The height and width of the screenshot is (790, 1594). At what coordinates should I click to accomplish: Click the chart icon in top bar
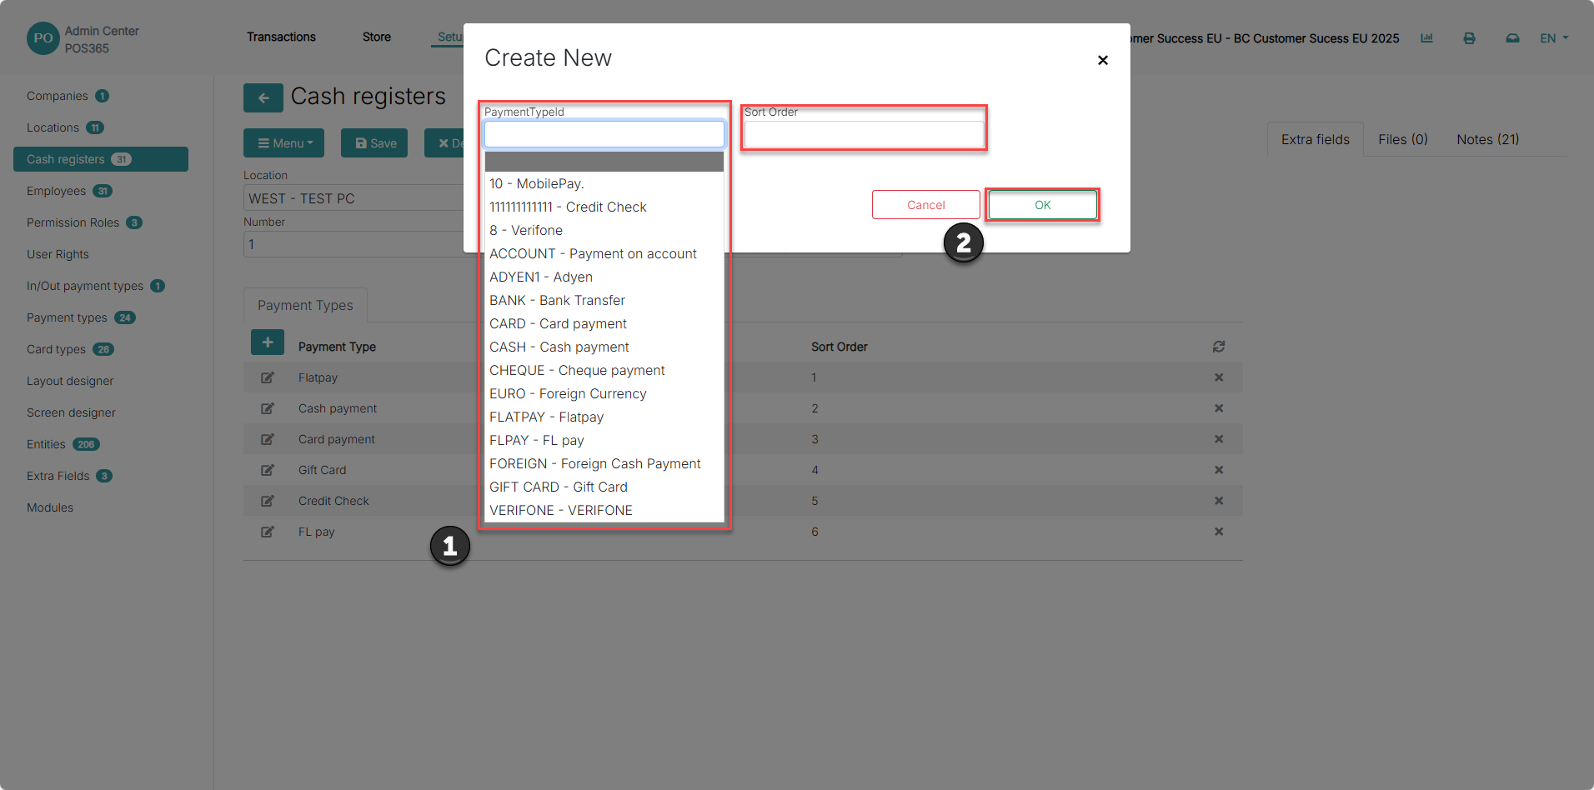1427,38
